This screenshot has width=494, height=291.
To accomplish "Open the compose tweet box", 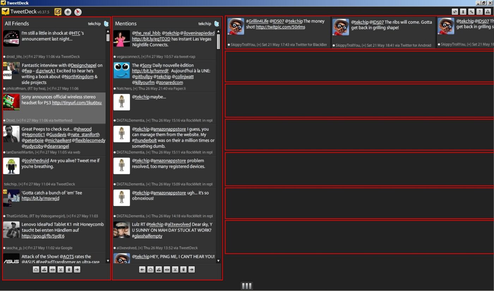I will point(58,12).
